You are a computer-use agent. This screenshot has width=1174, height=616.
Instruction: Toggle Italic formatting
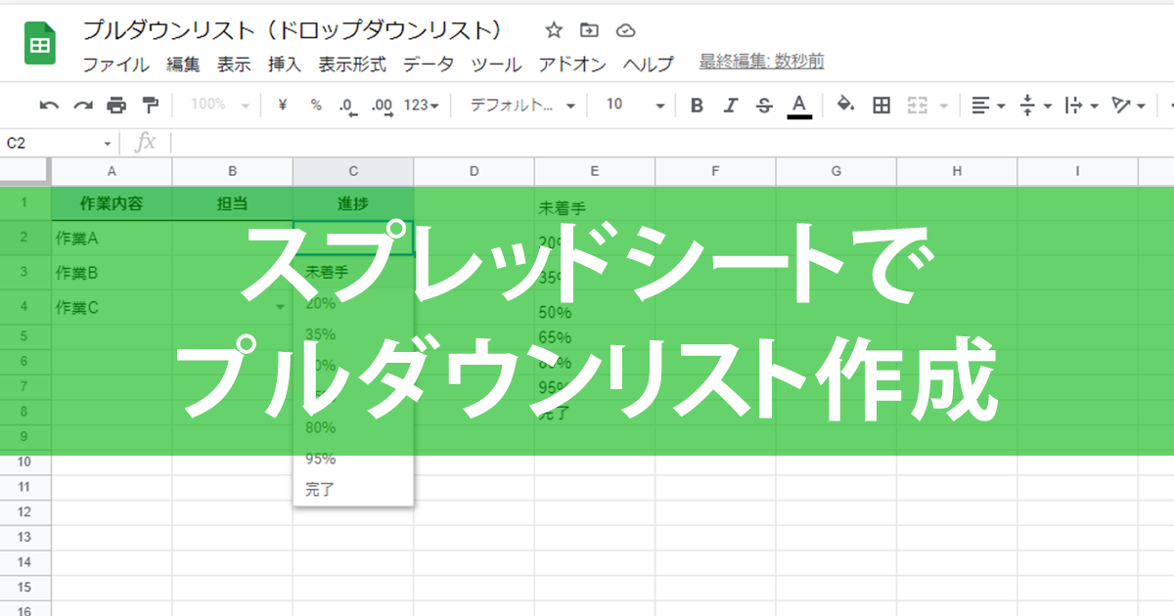click(730, 105)
